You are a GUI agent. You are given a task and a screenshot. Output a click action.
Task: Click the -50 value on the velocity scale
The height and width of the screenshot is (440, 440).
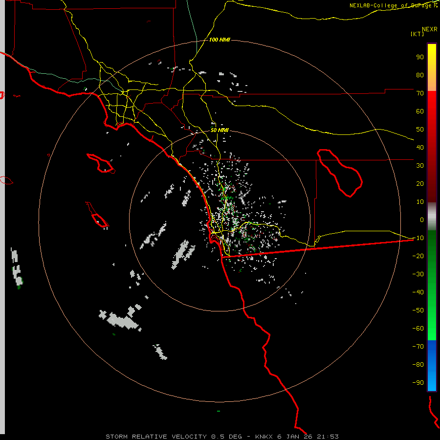[x=418, y=310]
